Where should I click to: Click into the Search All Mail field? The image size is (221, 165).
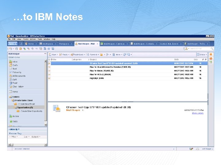[x=200, y=49]
